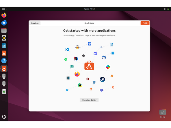This screenshot has height=128, width=171.
Task: Click the Bitwarden shield icon
Action: coord(90,44)
